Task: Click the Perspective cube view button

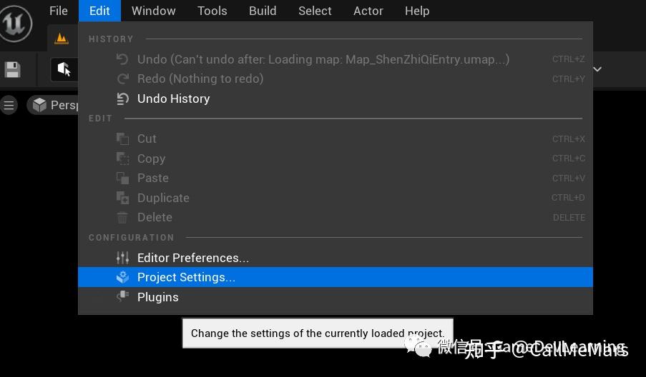Action: click(x=53, y=105)
